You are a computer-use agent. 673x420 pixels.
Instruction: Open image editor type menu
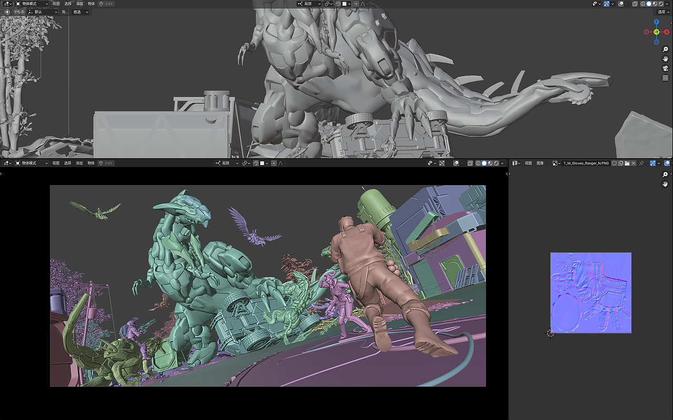click(517, 163)
